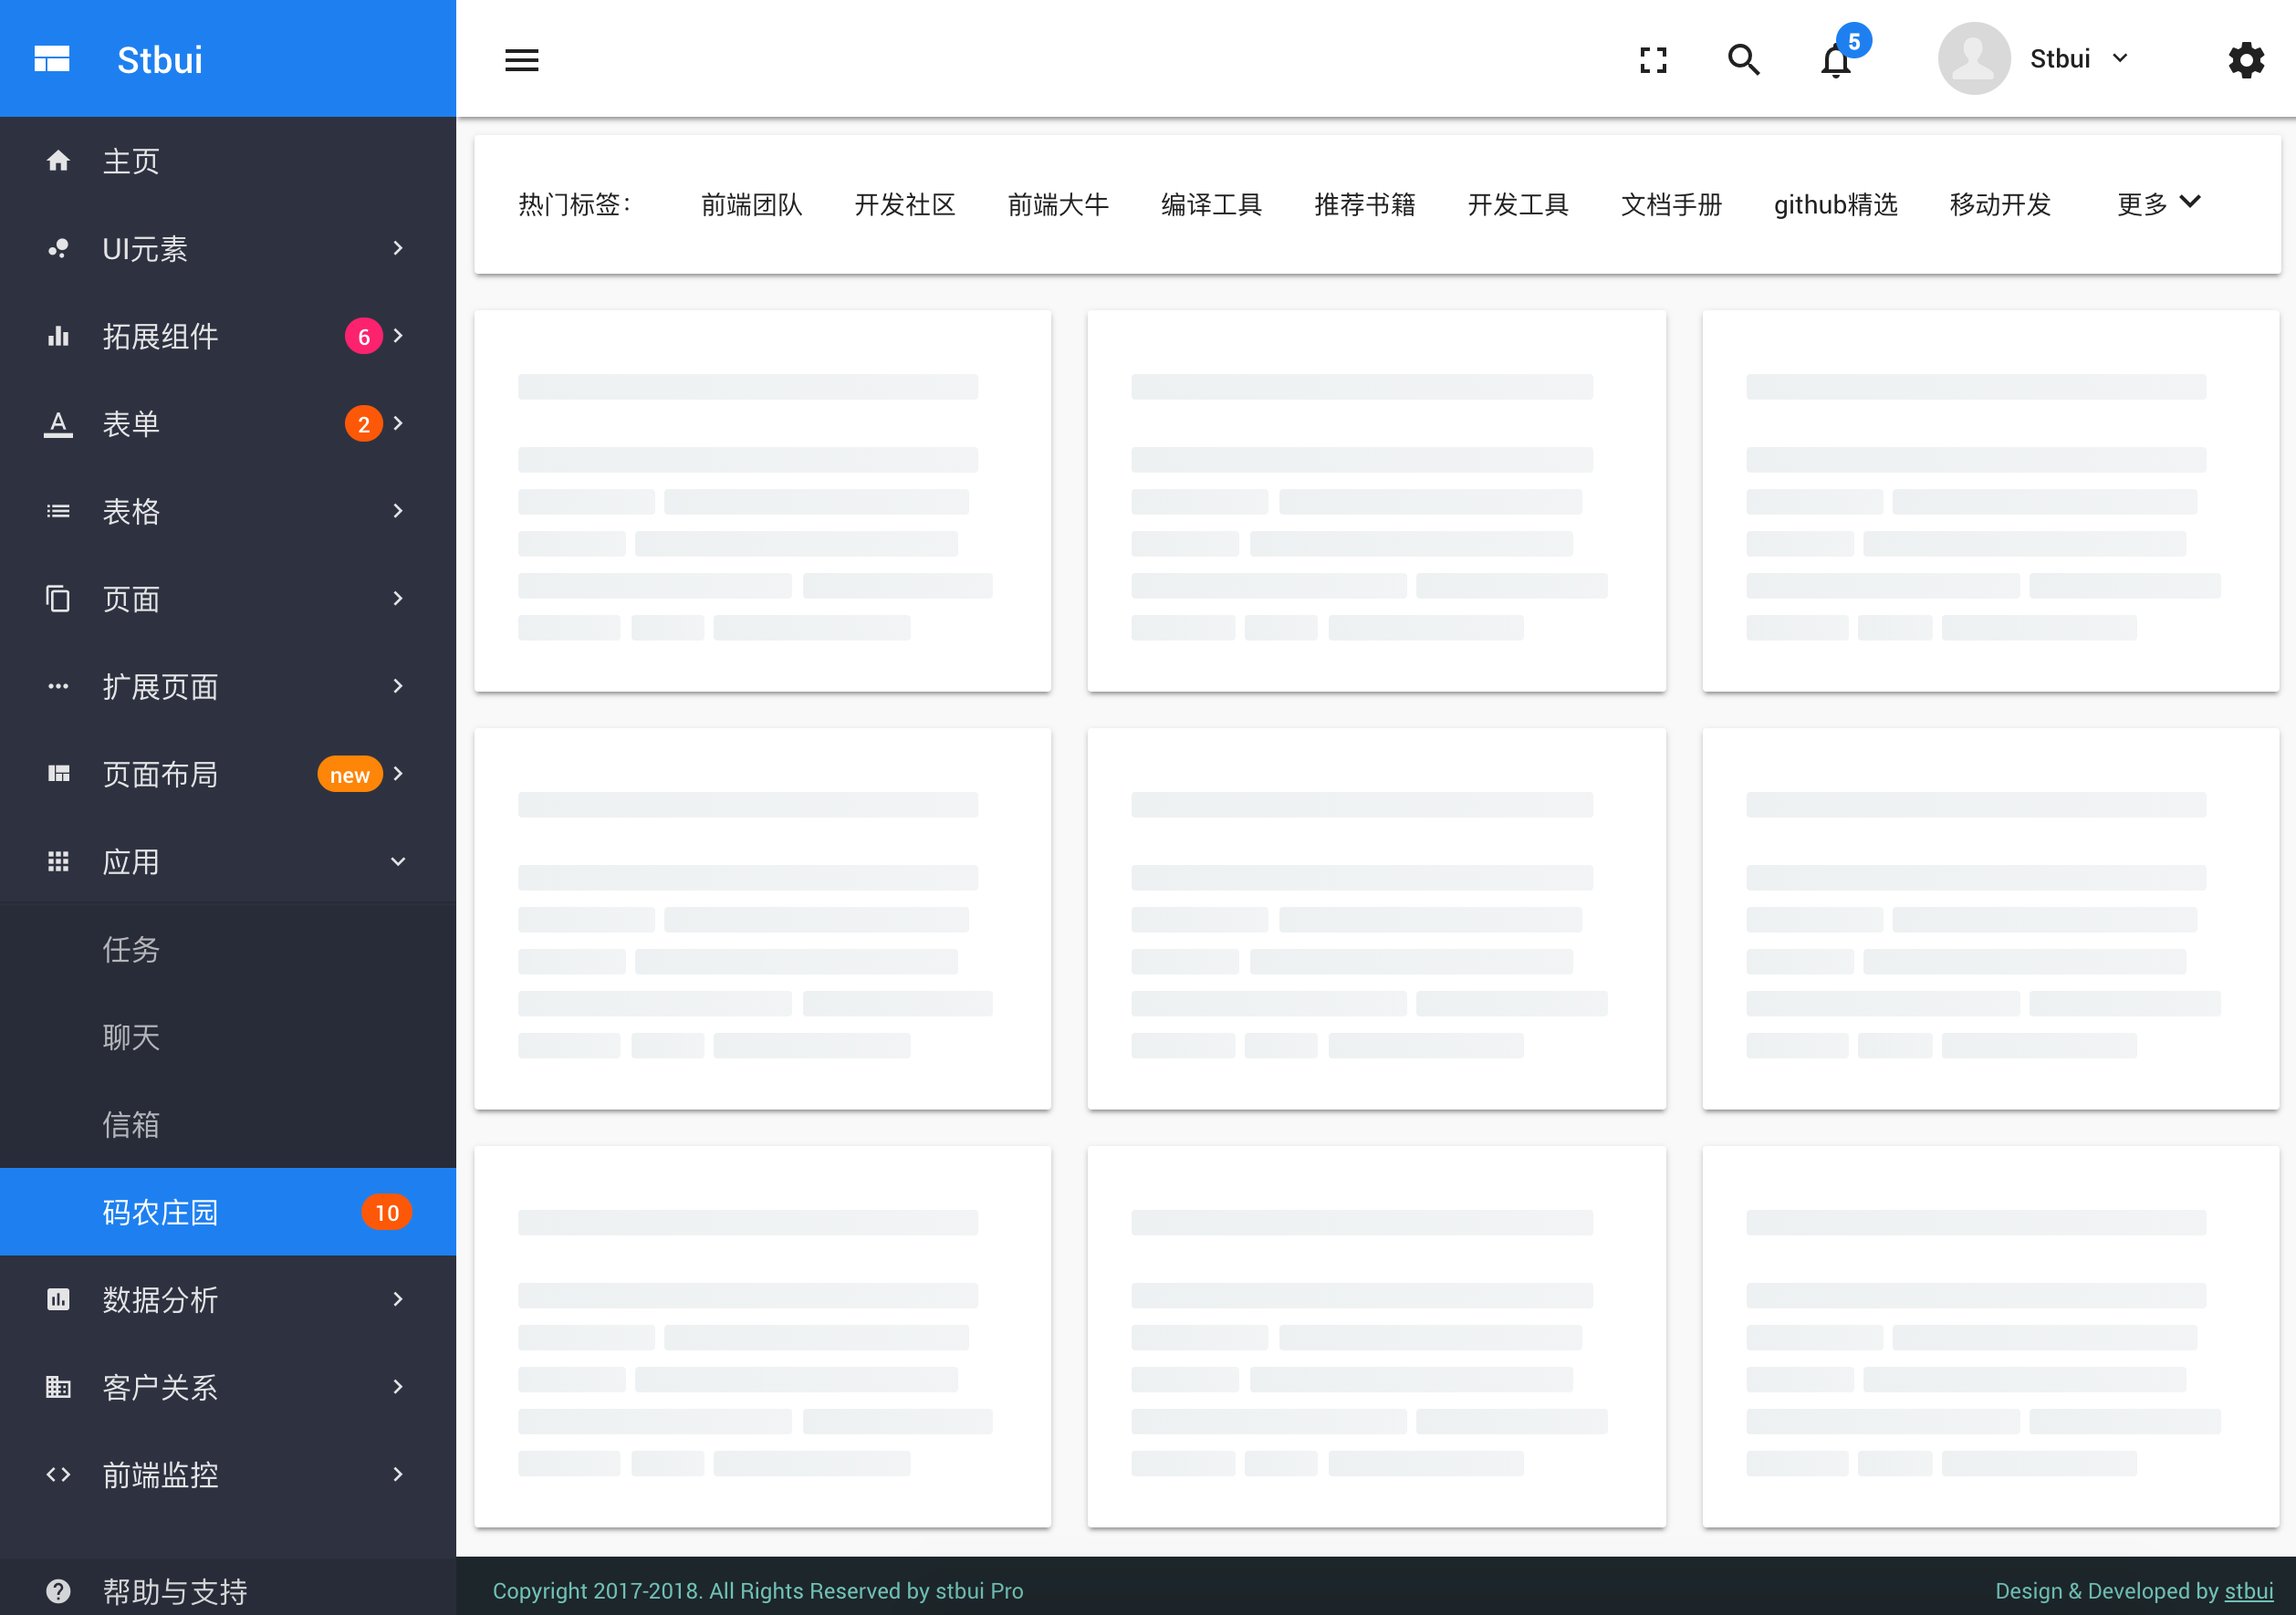Screen dimensions: 2296x1615
Task: Open the settings gear icon
Action: (x=2245, y=60)
